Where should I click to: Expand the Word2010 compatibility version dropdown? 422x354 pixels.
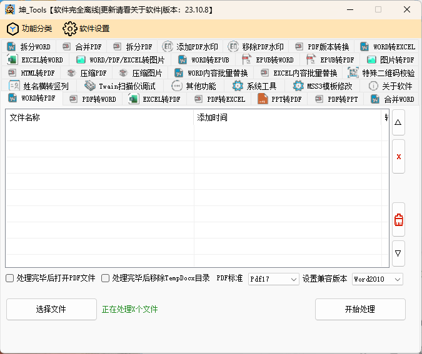tap(378, 279)
